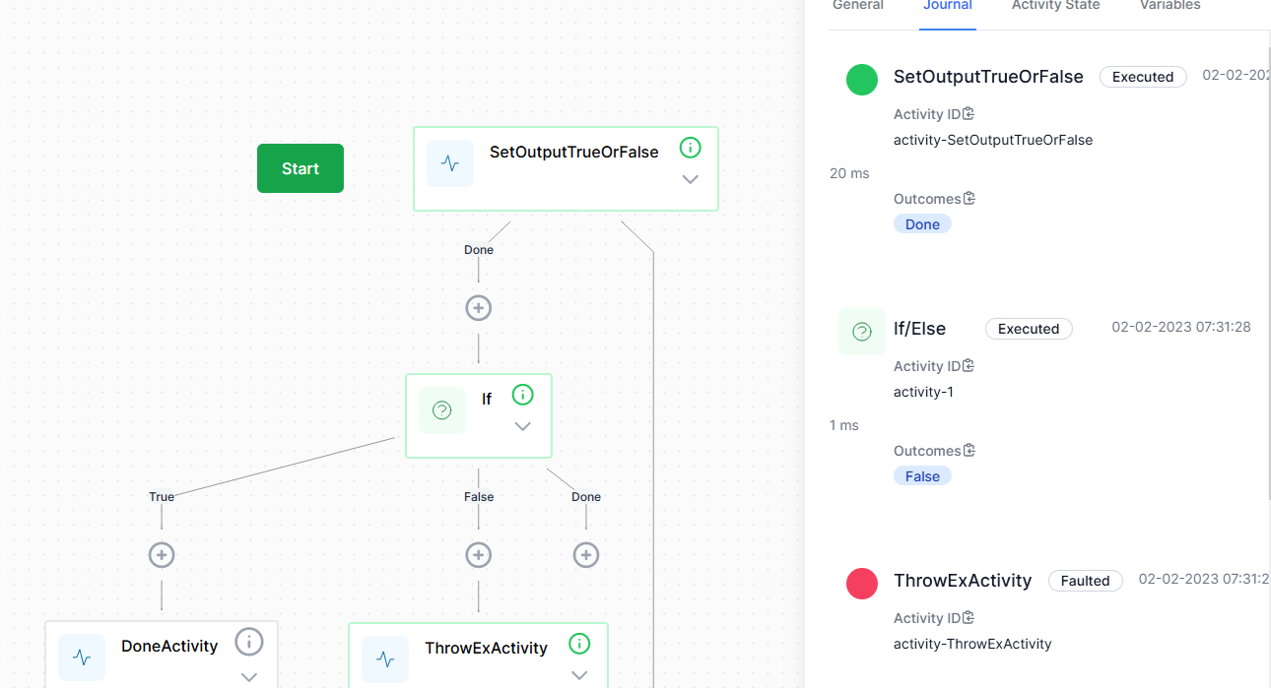Click the If node question mark icon
This screenshot has width=1271, height=688.
point(442,410)
